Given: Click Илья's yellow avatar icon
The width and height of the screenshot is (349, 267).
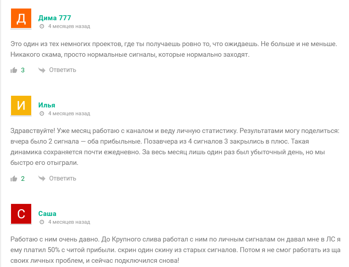Looking at the screenshot, I should pyautogui.click(x=21, y=106).
